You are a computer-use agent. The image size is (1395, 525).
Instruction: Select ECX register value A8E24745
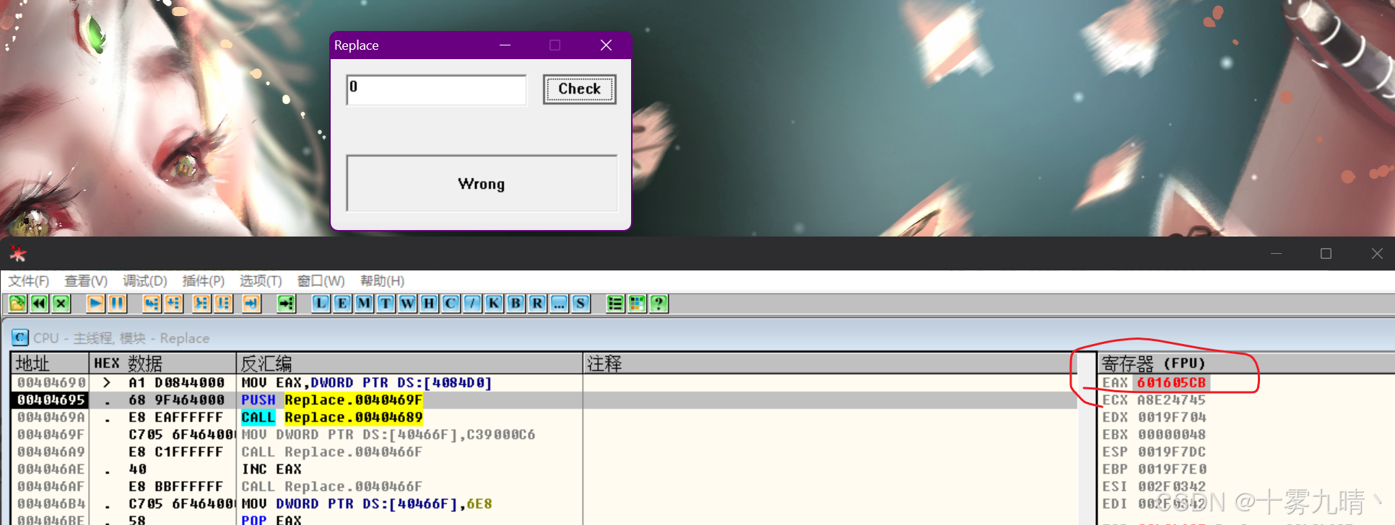[x=1172, y=400]
